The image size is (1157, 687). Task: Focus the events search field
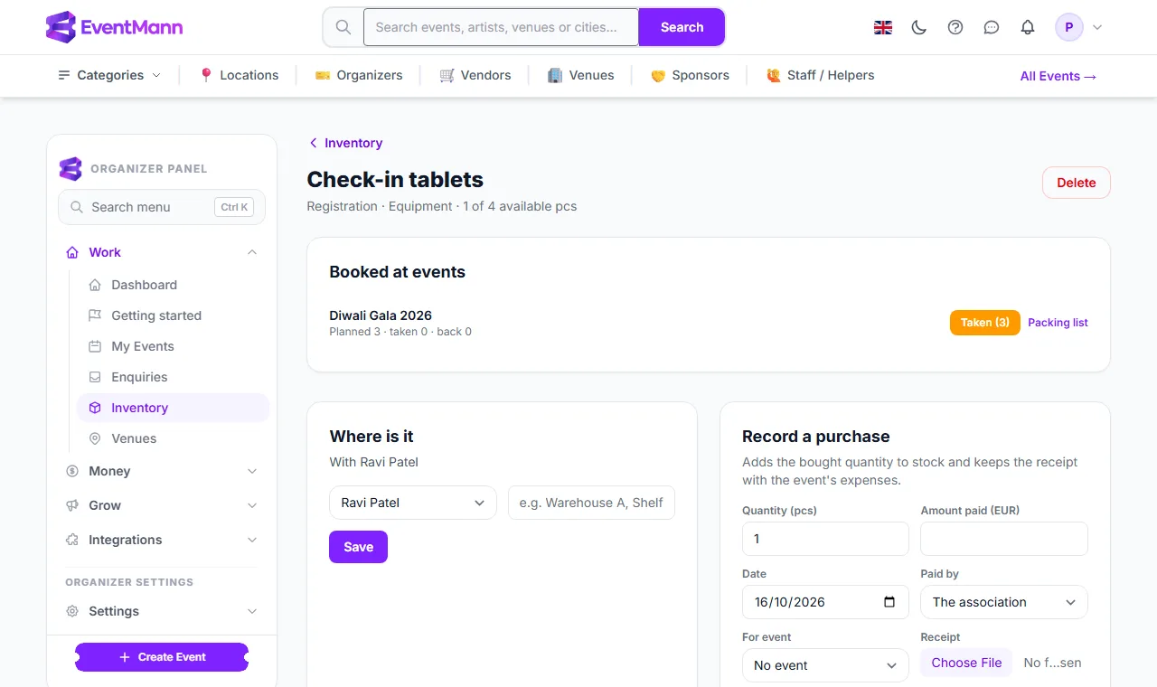tap(501, 27)
